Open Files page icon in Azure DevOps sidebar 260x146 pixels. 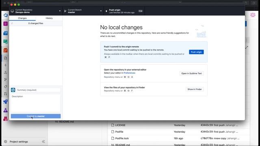(5, 58)
